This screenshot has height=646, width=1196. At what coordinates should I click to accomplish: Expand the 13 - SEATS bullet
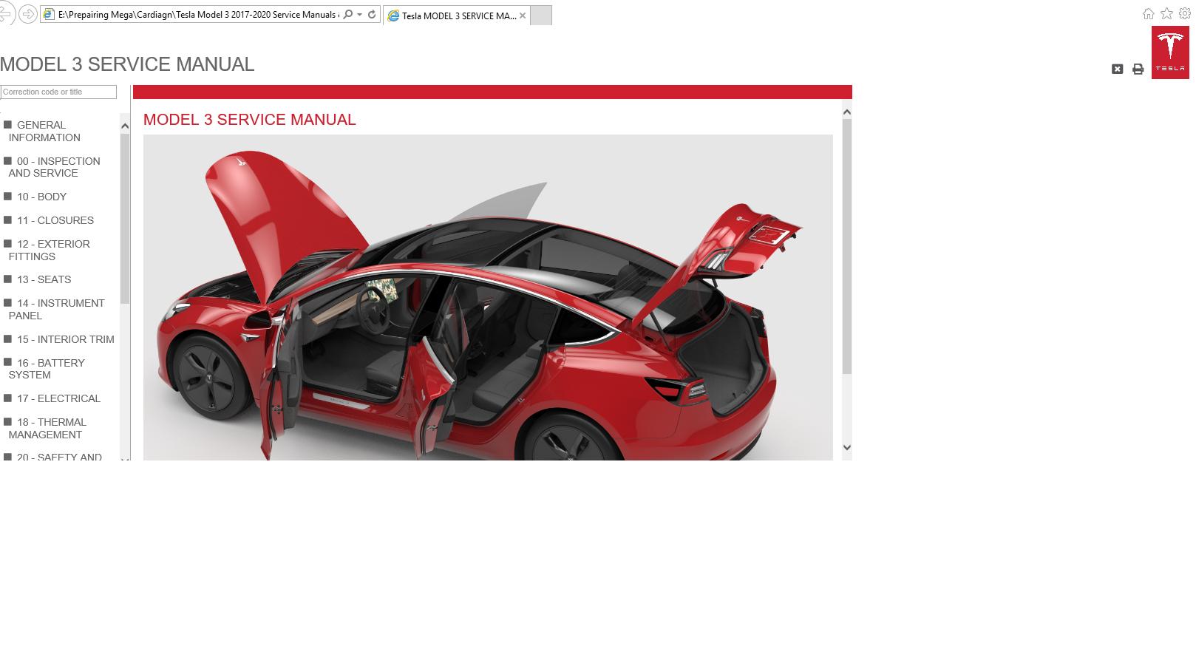[x=7, y=279]
